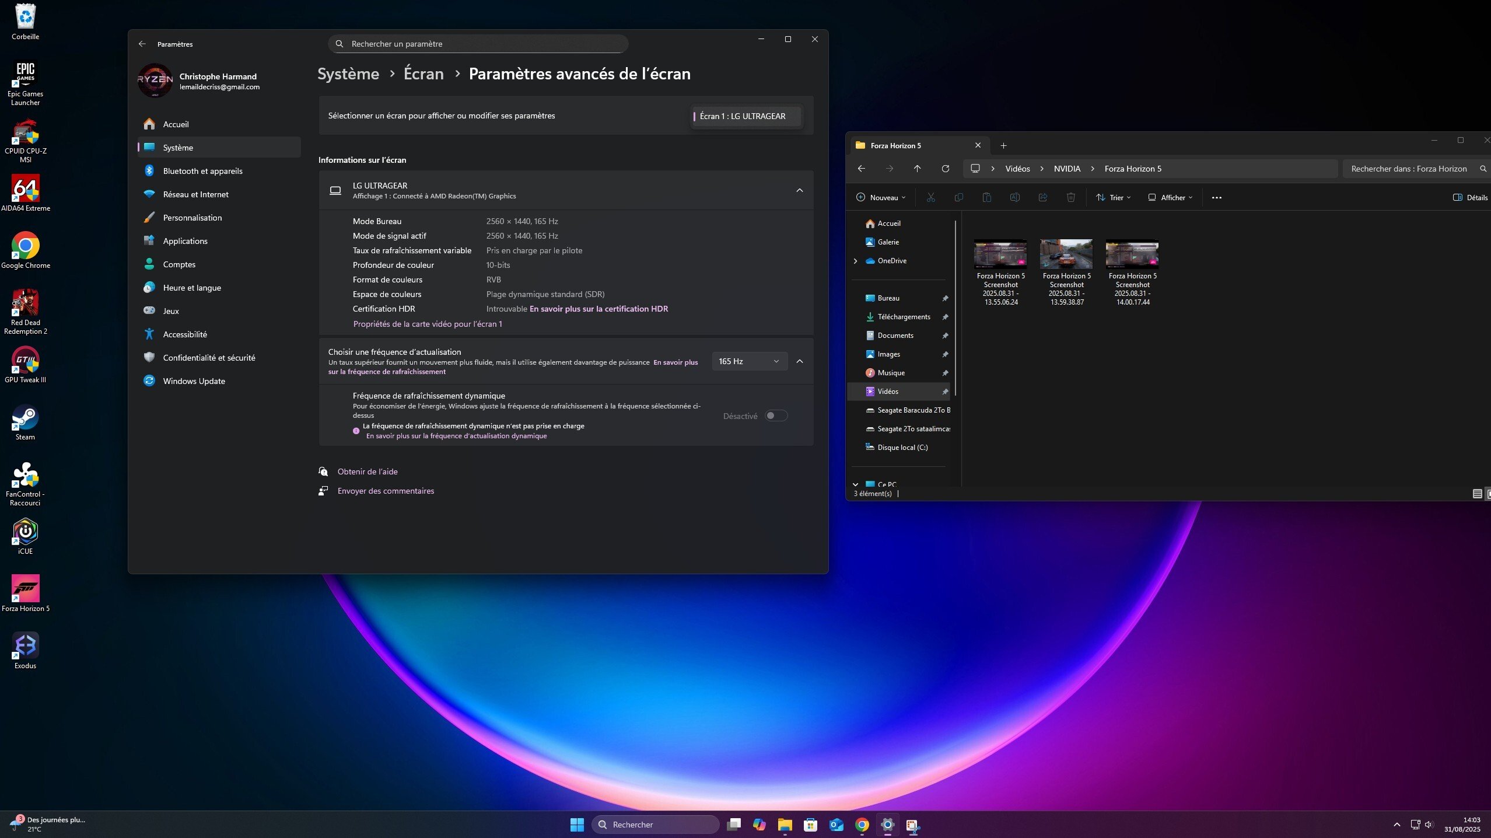Open GPU Tweak III desktop shortcut
Viewport: 1491px width, 838px height.
[x=26, y=365]
